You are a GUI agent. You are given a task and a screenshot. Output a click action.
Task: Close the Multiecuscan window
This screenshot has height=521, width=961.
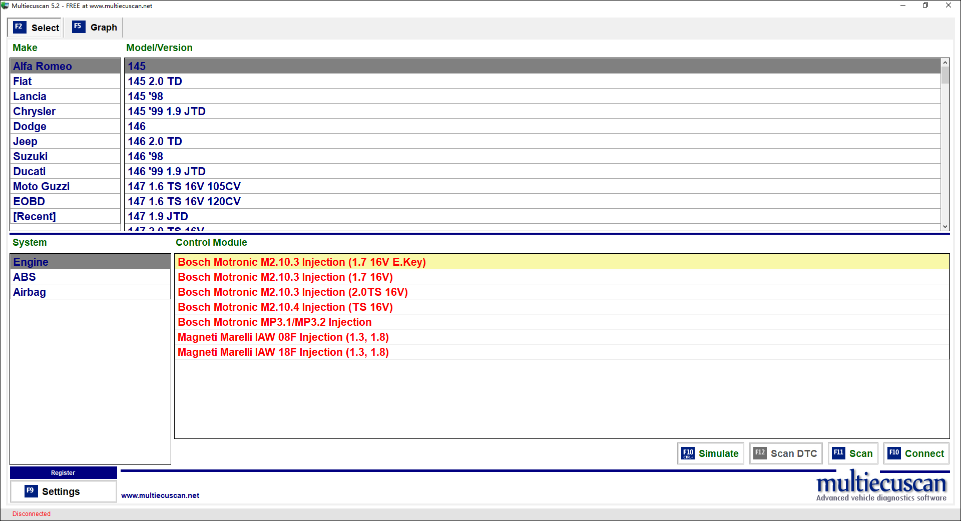point(948,6)
